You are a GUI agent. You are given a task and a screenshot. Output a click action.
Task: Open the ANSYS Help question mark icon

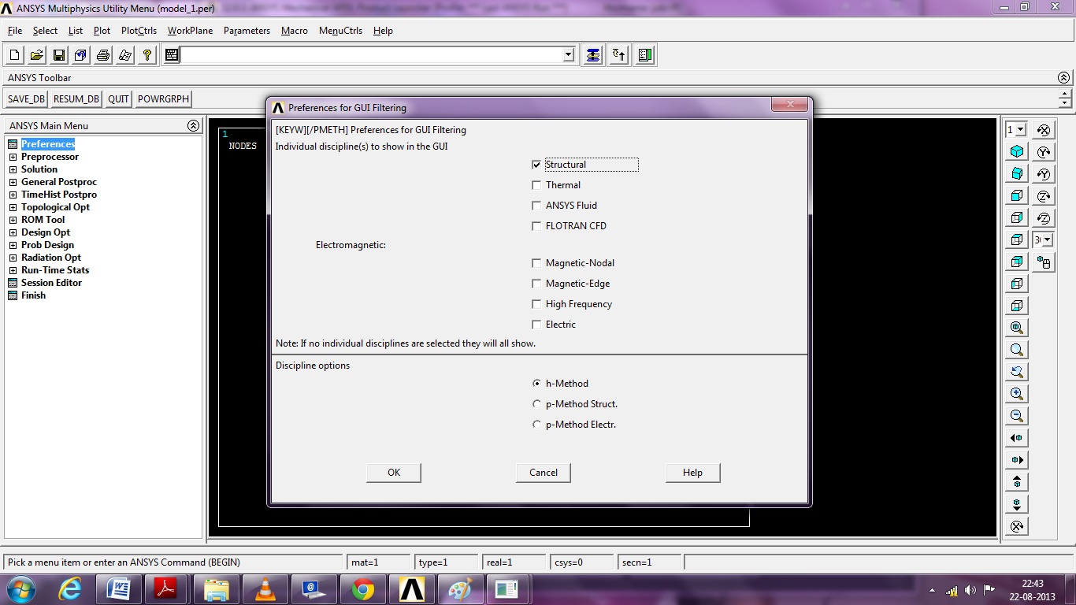(147, 55)
